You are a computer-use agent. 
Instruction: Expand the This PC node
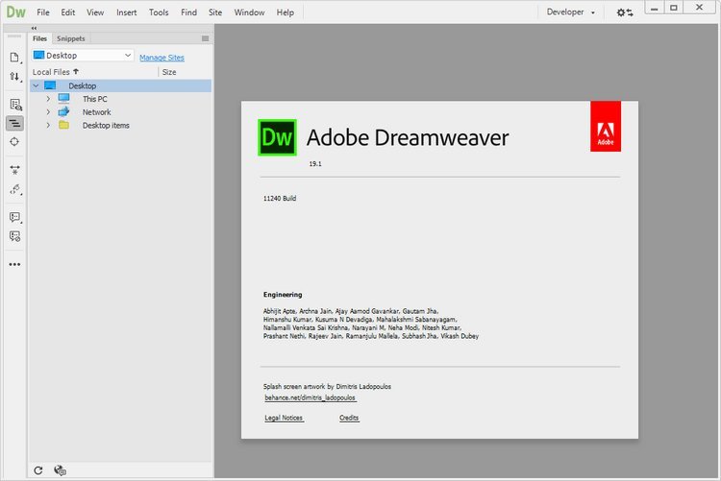(48, 99)
